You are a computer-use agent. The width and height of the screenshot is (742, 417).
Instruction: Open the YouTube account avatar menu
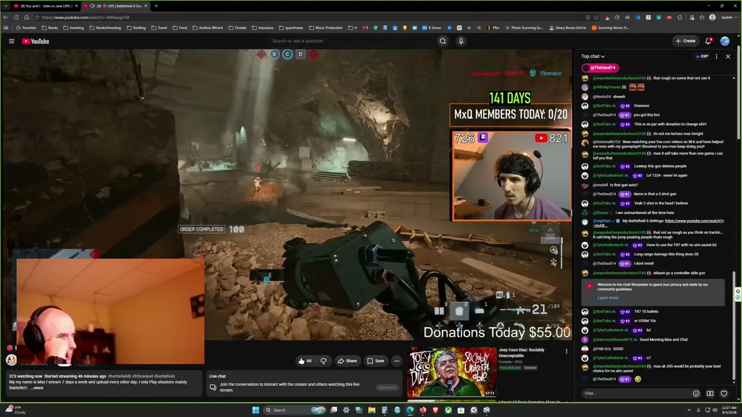click(x=725, y=41)
